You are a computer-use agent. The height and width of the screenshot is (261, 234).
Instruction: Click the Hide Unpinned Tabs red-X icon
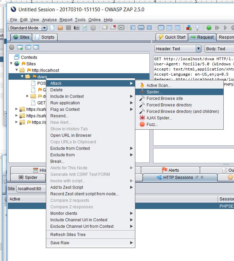pos(113,27)
